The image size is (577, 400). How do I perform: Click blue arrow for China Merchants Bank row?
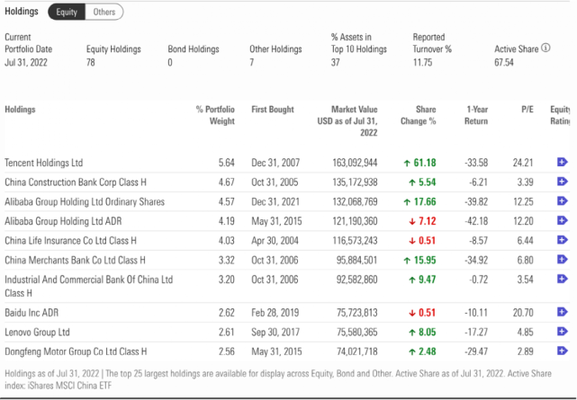point(563,261)
